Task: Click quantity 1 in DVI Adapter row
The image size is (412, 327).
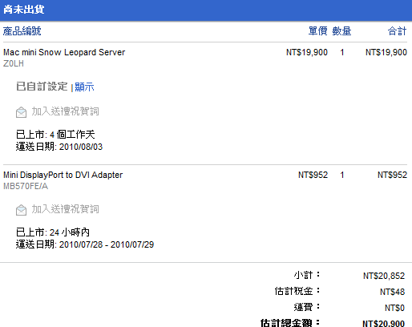Action: point(342,175)
